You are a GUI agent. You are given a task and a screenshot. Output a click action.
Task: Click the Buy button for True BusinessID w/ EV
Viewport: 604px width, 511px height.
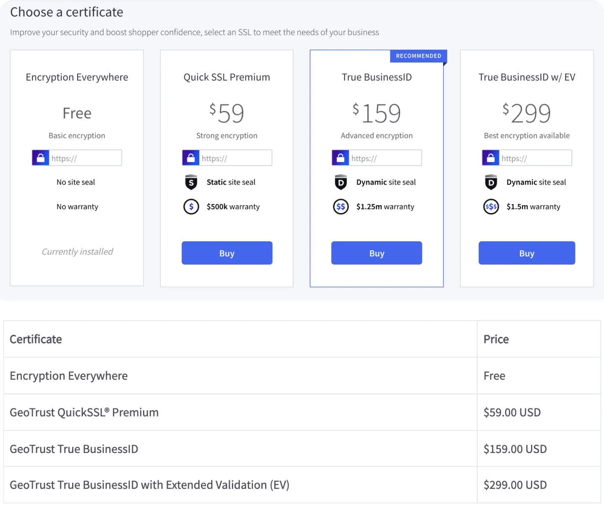pos(526,253)
